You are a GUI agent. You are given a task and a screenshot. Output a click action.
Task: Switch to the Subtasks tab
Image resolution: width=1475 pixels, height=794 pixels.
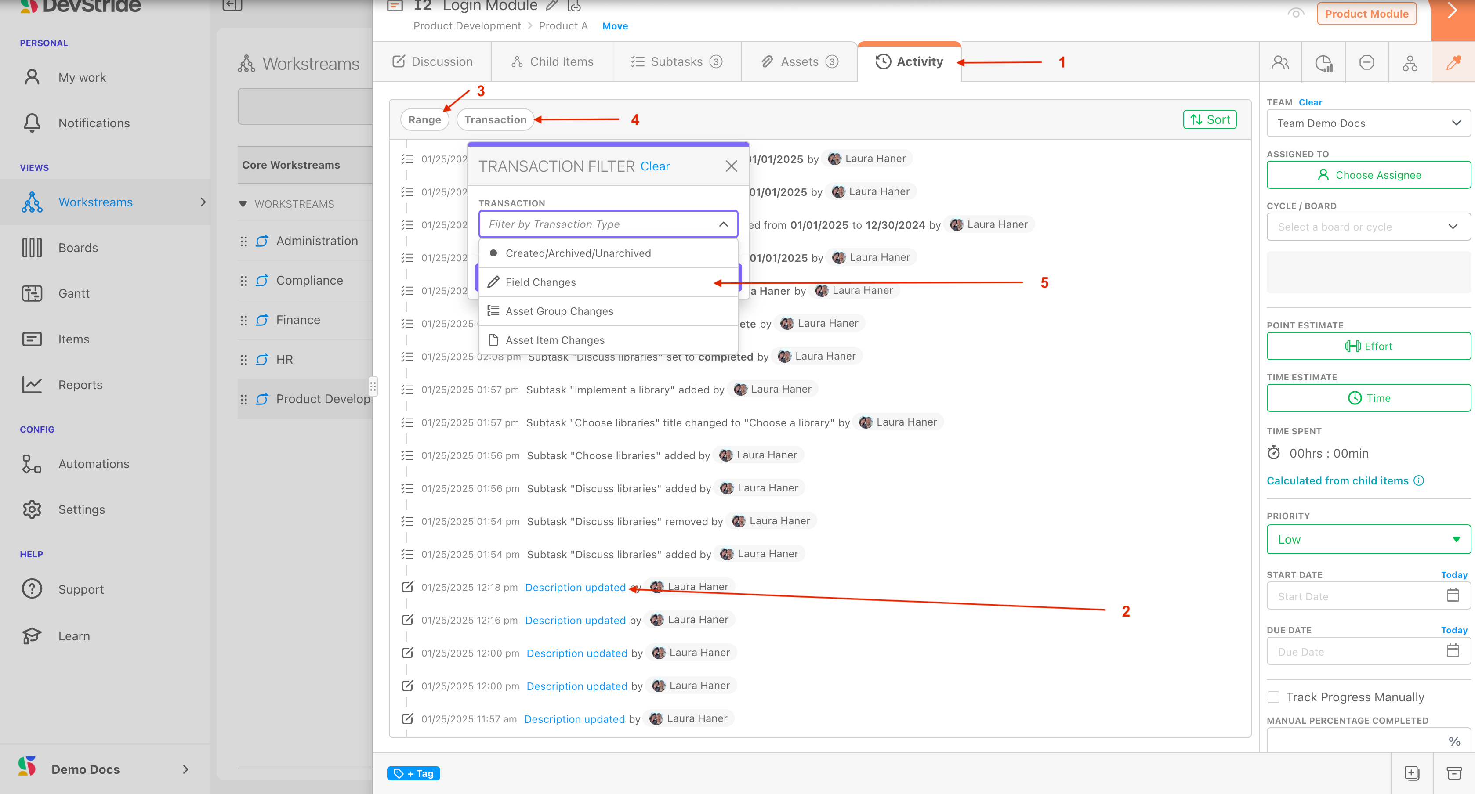(x=676, y=62)
